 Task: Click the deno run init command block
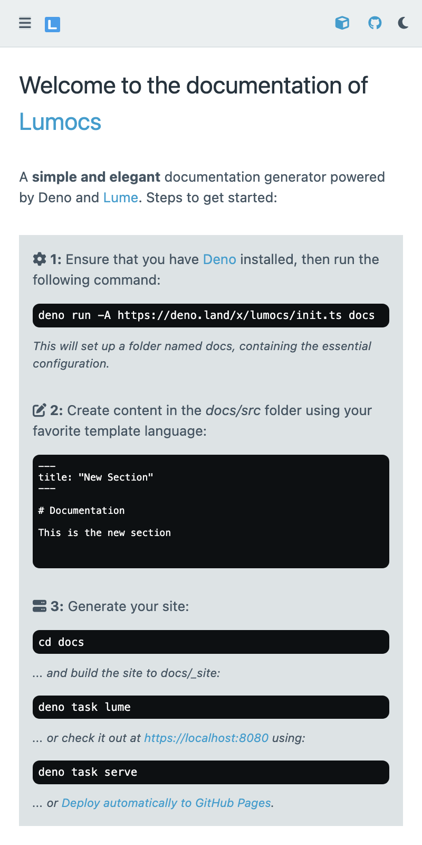(211, 315)
